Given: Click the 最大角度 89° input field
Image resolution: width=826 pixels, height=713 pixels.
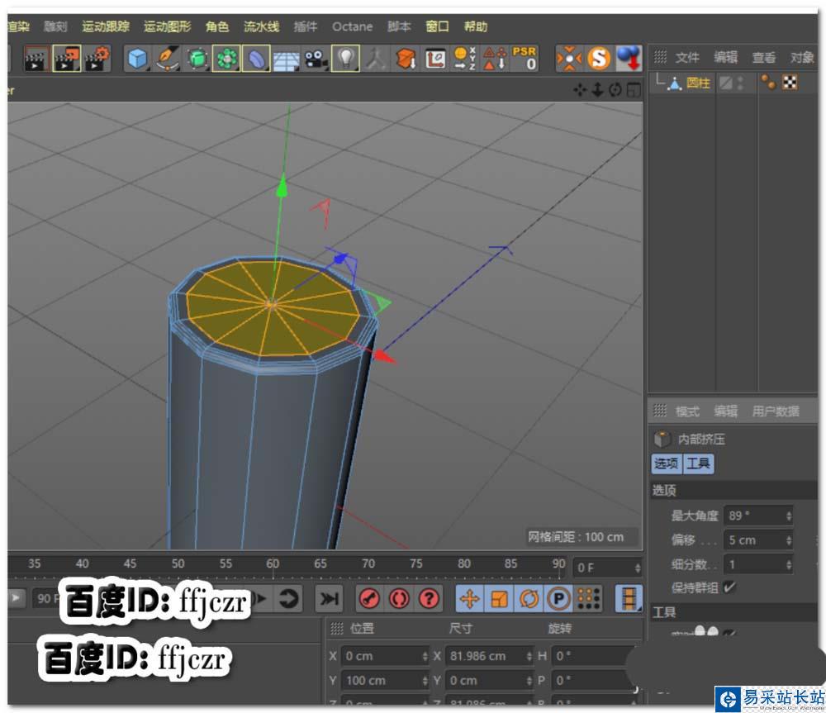Looking at the screenshot, I should pos(758,516).
